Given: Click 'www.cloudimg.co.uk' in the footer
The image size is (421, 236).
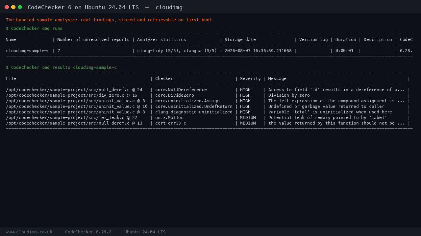Looking at the screenshot, I should pos(29,232).
